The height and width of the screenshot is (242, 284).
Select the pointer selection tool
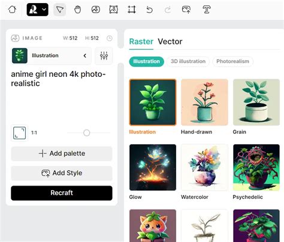pos(60,10)
